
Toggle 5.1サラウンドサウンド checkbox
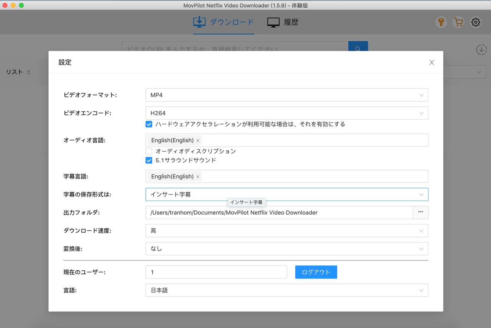pos(149,160)
